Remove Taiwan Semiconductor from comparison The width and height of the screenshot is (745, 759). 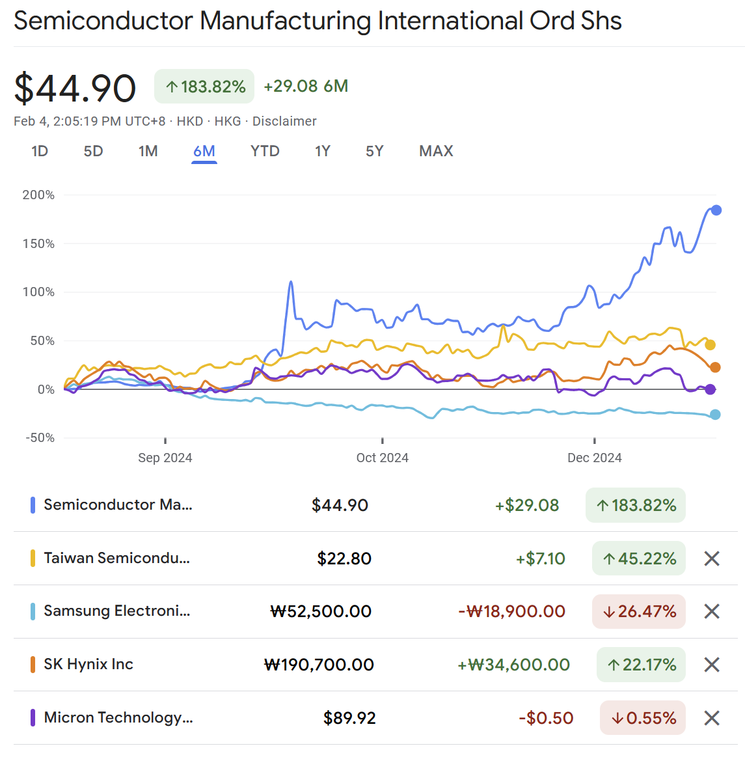tap(712, 559)
